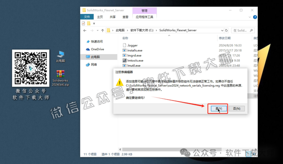Open lmutil.exe from the folder
The height and width of the screenshot is (164, 283).
pos(133,65)
